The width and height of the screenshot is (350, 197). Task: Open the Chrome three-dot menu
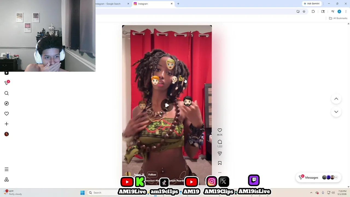pyautogui.click(x=346, y=11)
